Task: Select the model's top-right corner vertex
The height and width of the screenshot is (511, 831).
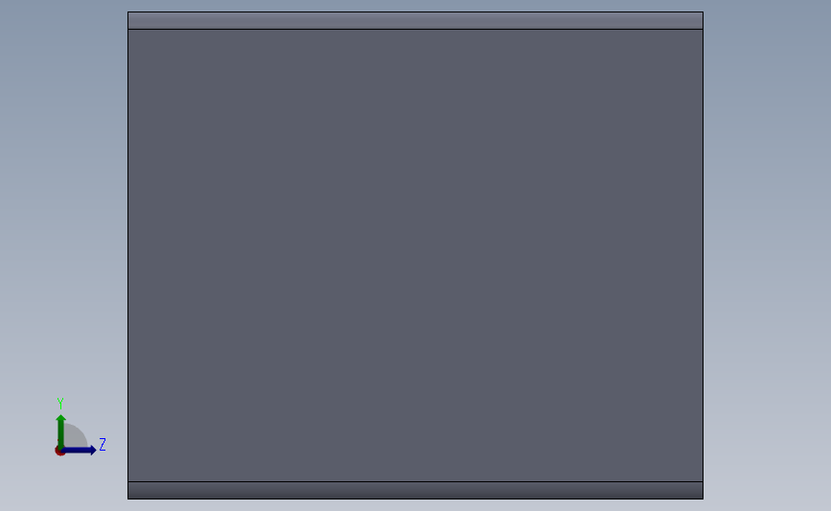Action: pos(703,12)
